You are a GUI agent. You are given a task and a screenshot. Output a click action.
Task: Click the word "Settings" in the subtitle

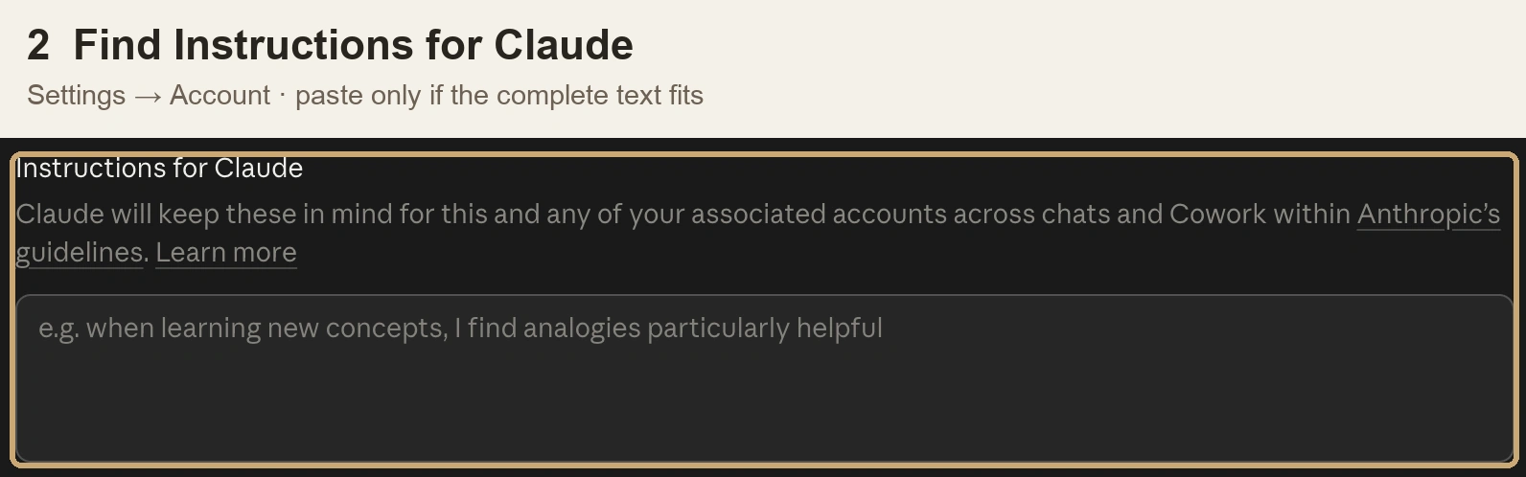(x=76, y=96)
